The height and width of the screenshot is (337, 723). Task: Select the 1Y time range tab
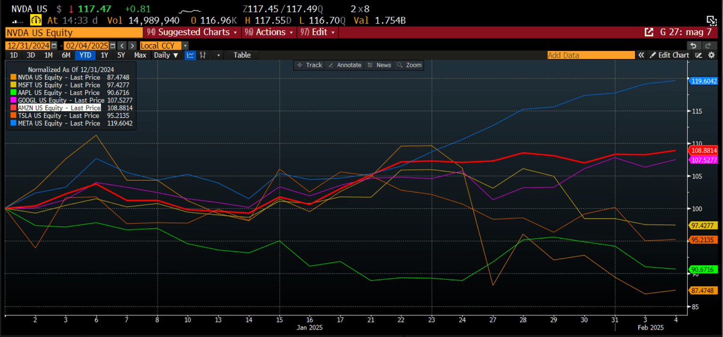(104, 55)
